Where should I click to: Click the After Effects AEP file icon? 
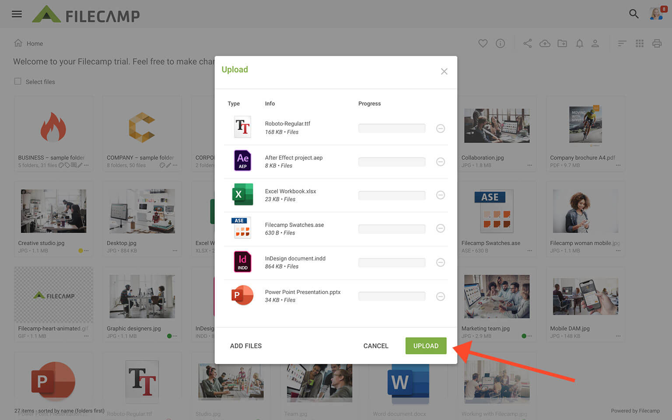click(242, 160)
